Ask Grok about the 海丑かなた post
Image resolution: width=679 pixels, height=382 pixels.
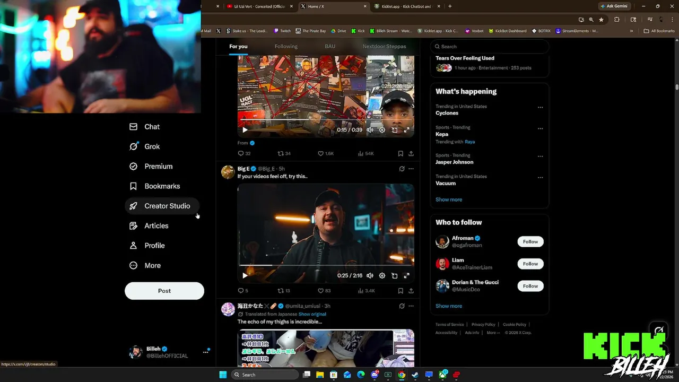(402, 306)
